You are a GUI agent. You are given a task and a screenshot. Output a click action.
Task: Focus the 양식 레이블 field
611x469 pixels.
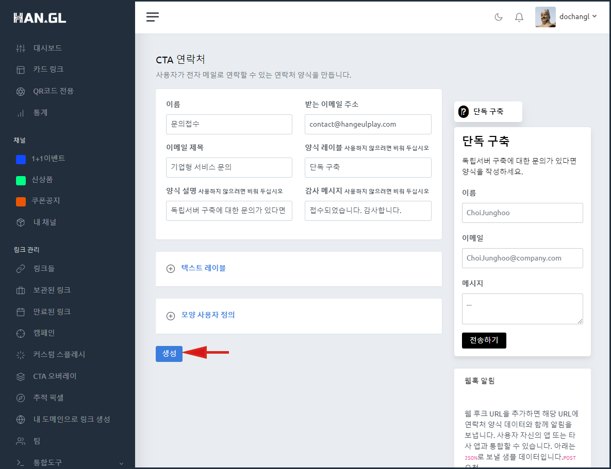pos(368,167)
